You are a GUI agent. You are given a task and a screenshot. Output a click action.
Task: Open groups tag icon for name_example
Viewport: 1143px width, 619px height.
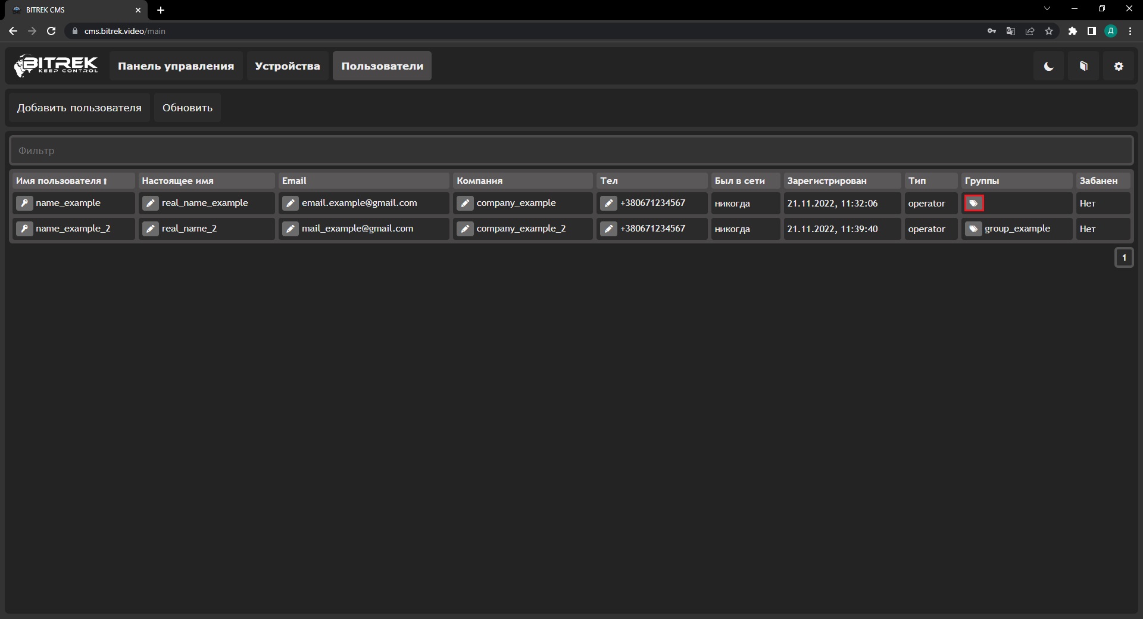point(973,203)
